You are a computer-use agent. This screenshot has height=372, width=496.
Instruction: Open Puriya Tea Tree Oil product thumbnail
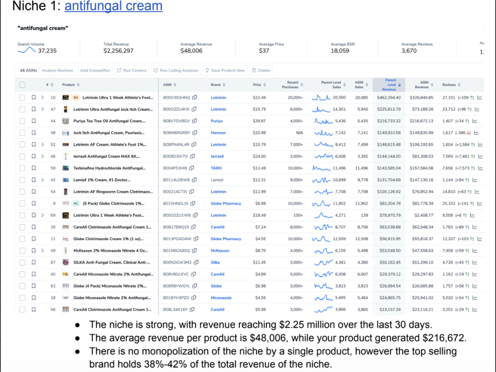tap(65, 121)
